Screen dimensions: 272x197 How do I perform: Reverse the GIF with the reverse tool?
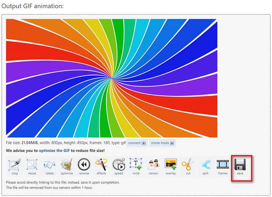coord(84,166)
